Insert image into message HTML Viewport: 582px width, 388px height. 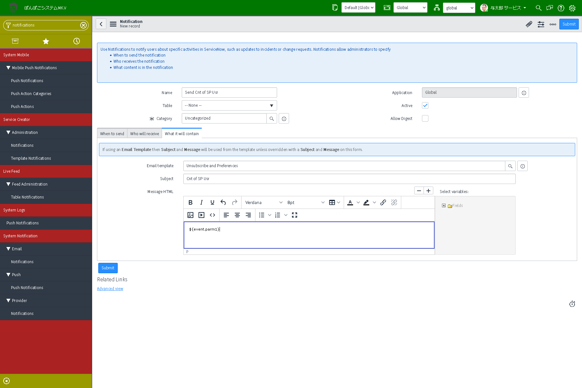click(x=190, y=215)
